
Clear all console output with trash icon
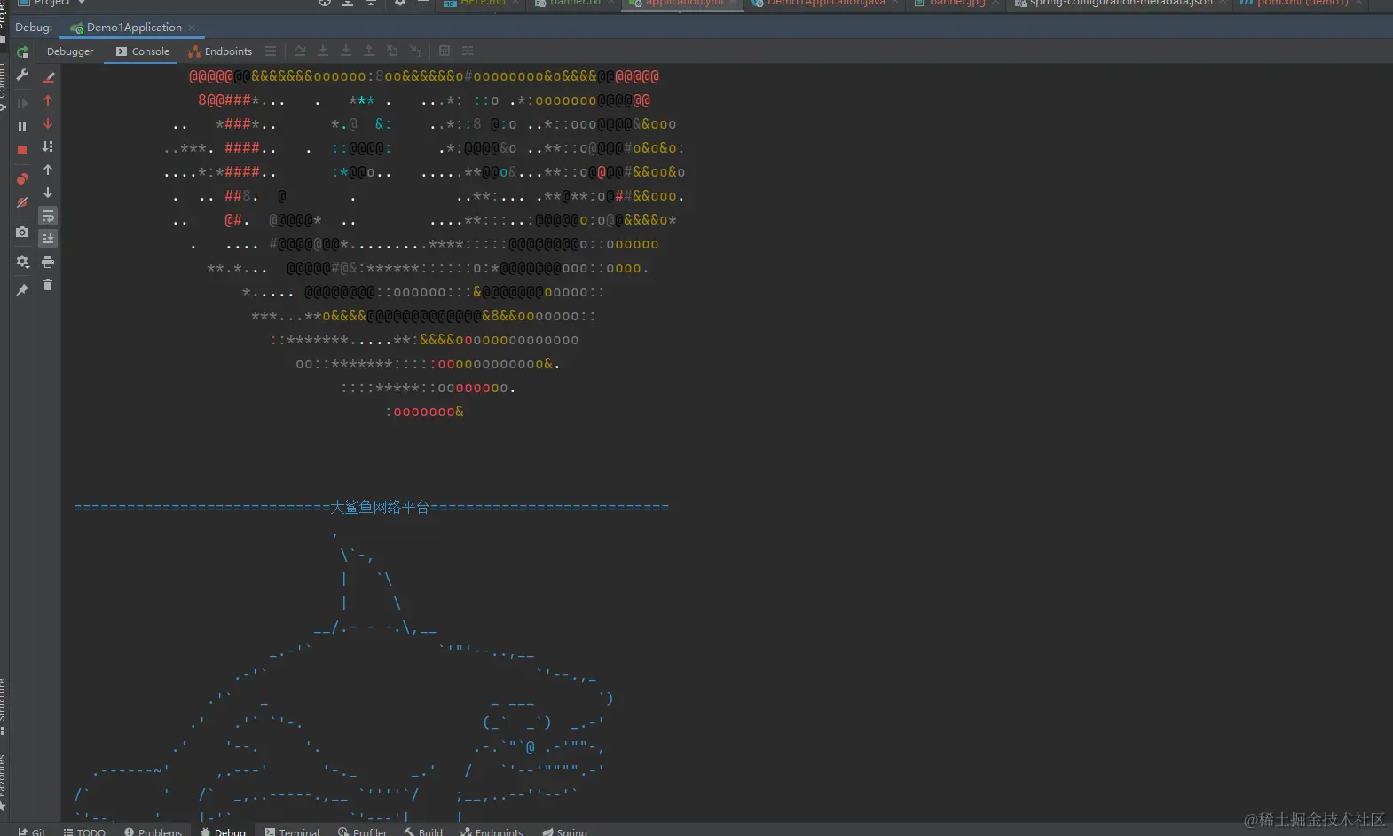[x=48, y=285]
